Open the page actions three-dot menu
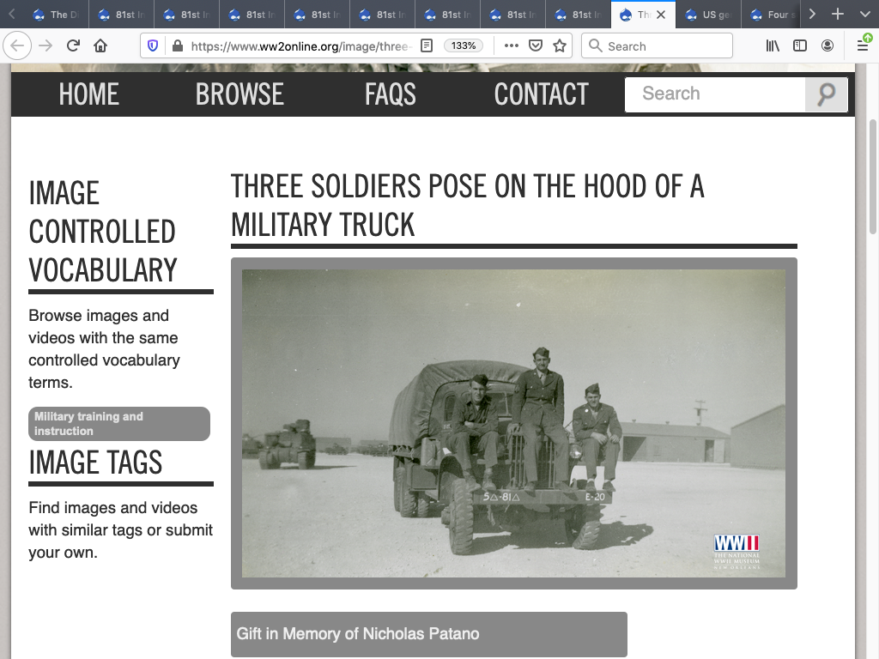 (512, 46)
